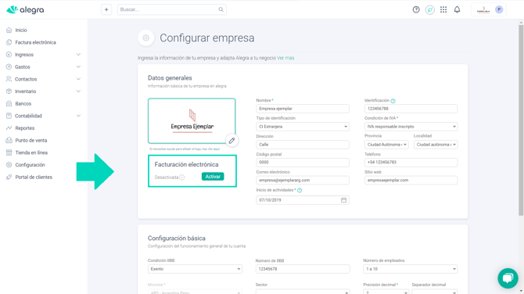Click the Sitio web input field
The width and height of the screenshot is (524, 294).
pyautogui.click(x=411, y=180)
